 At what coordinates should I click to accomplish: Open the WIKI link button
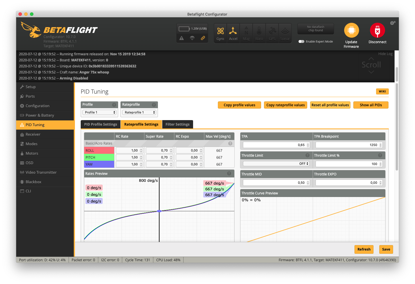pos(382,91)
